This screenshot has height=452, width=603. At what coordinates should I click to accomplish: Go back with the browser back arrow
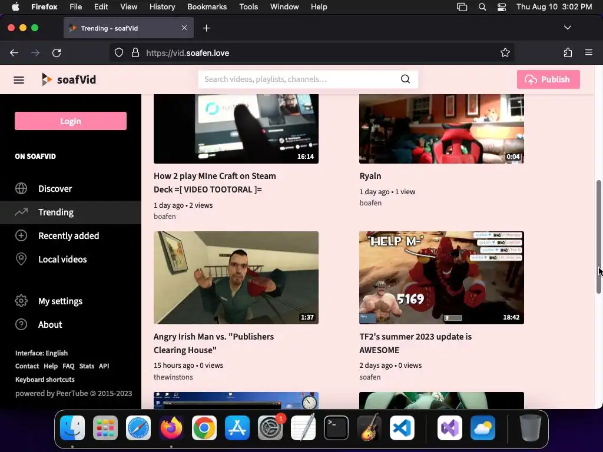click(14, 53)
